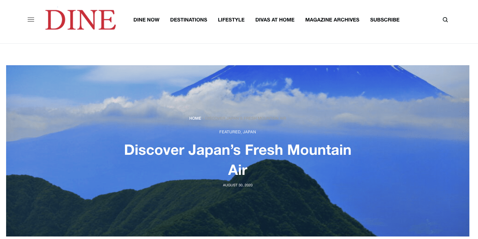Select the LIFESTYLE nav item
478x239 pixels.
point(231,20)
